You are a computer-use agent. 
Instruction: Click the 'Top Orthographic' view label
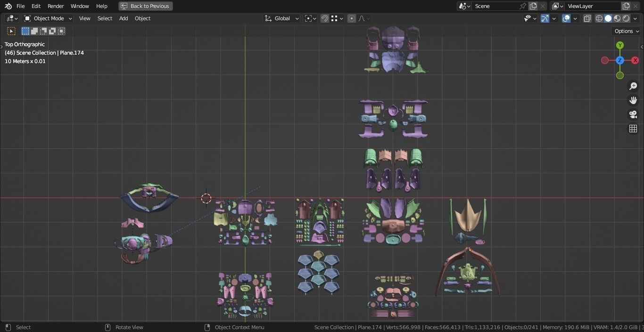point(25,44)
